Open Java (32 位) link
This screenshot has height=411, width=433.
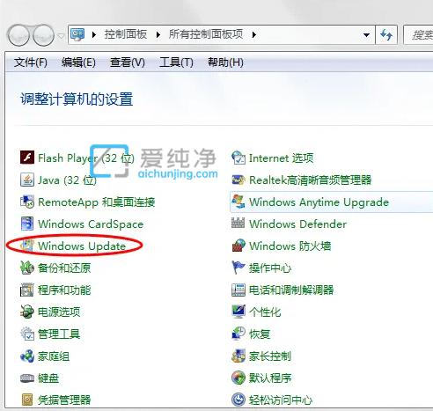(x=67, y=180)
